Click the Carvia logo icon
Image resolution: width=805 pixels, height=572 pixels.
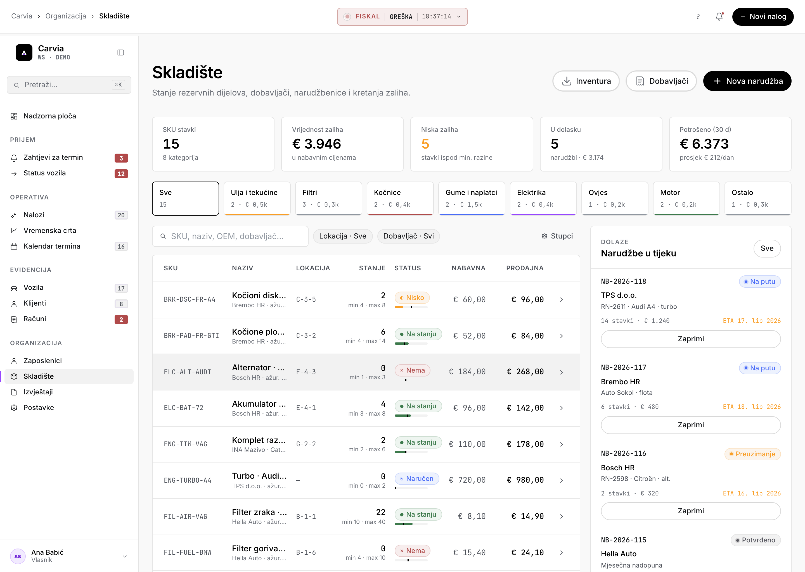pos(24,53)
